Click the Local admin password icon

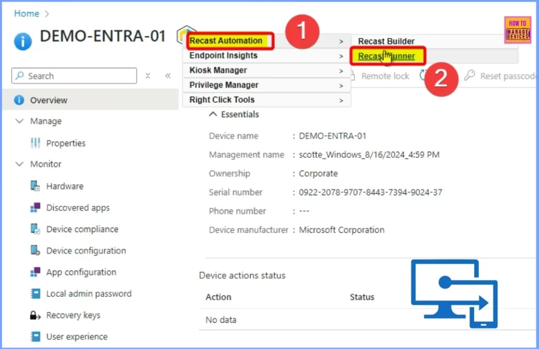[x=35, y=294]
